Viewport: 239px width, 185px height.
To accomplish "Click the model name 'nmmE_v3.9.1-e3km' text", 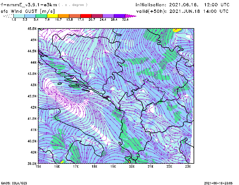I will click(32, 5).
